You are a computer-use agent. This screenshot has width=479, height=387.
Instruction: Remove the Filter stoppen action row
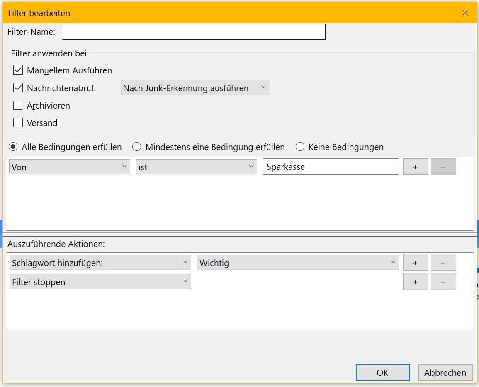point(443,282)
